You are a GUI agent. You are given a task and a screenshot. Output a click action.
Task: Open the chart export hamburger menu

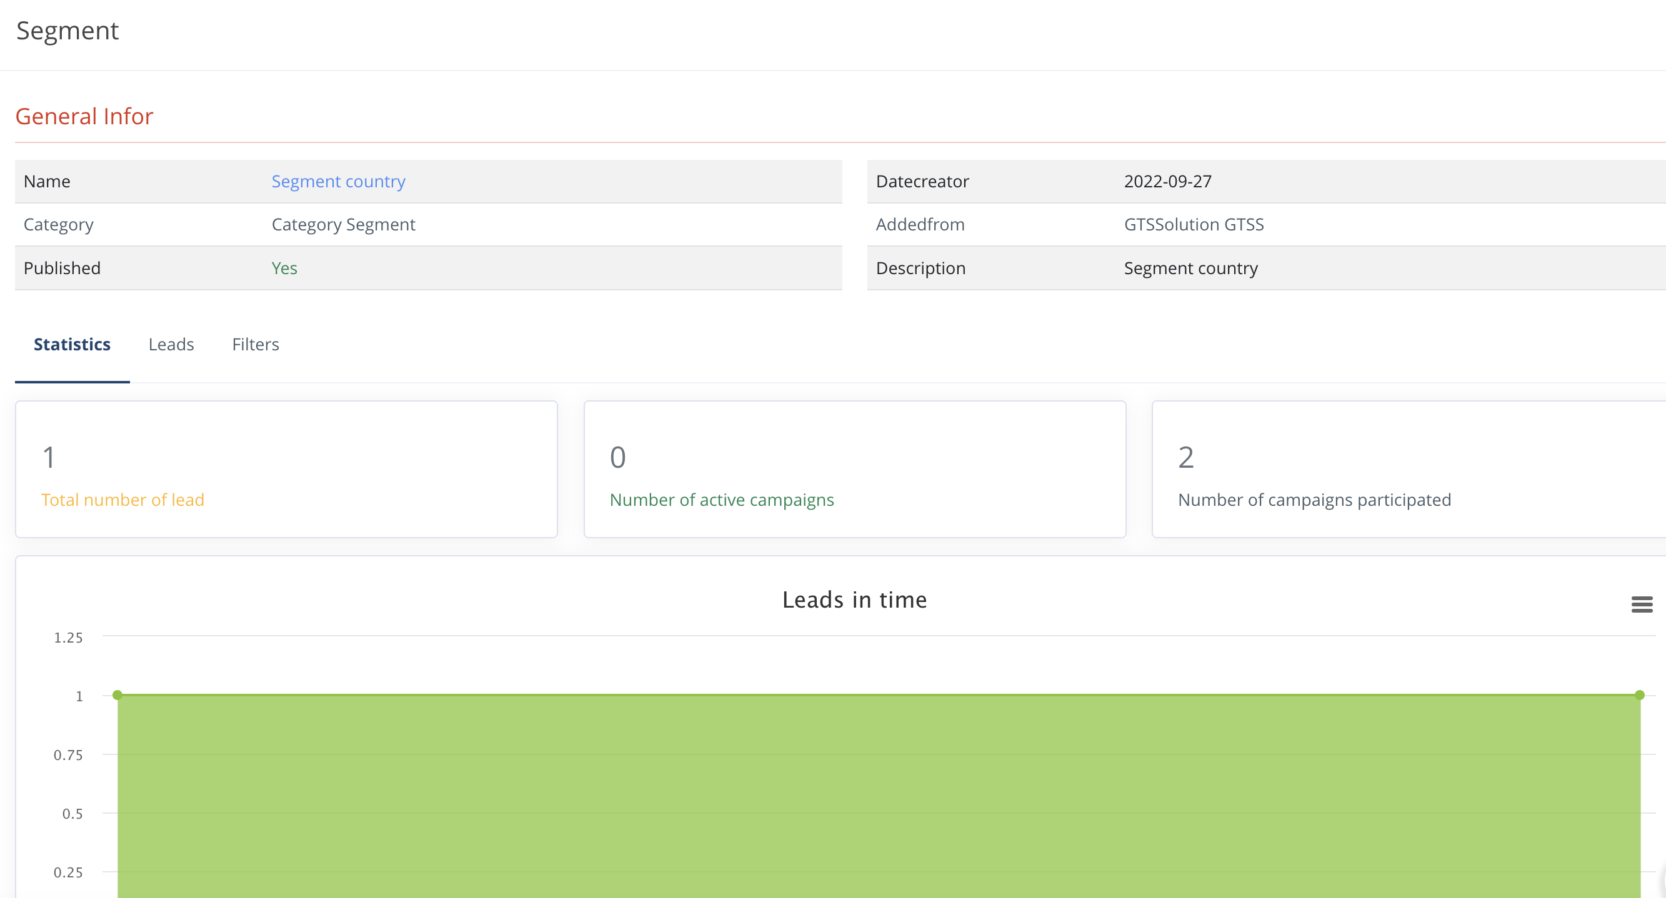1642,604
